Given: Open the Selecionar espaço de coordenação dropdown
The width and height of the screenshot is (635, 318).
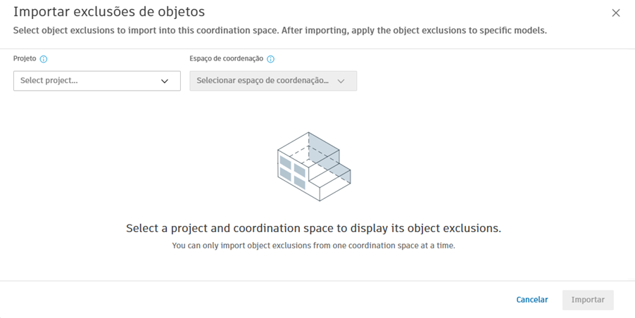Looking at the screenshot, I should 272,81.
